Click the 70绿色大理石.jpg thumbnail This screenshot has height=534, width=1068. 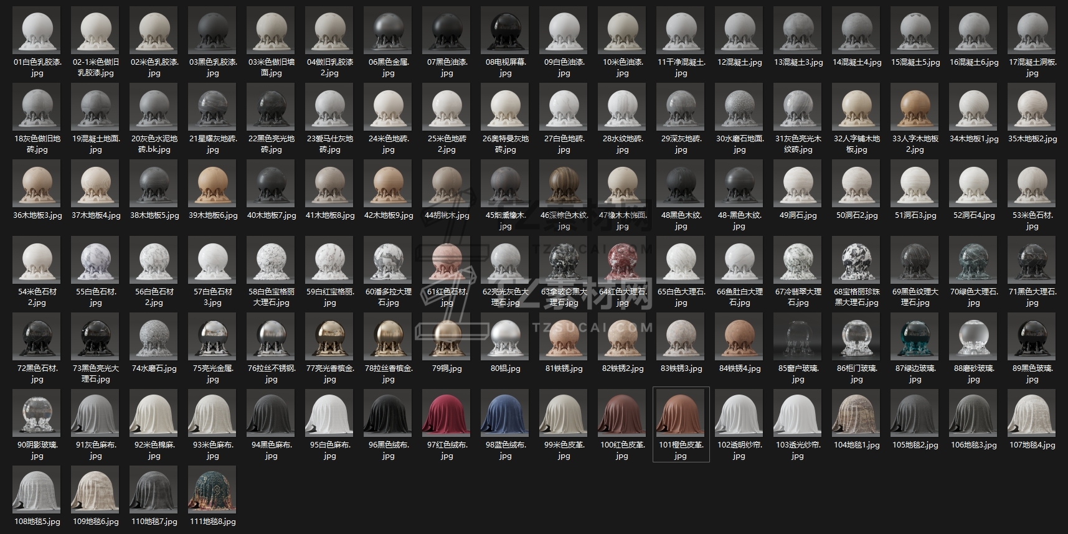pyautogui.click(x=973, y=260)
